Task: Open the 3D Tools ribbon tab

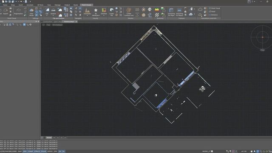Action: tap(40, 5)
